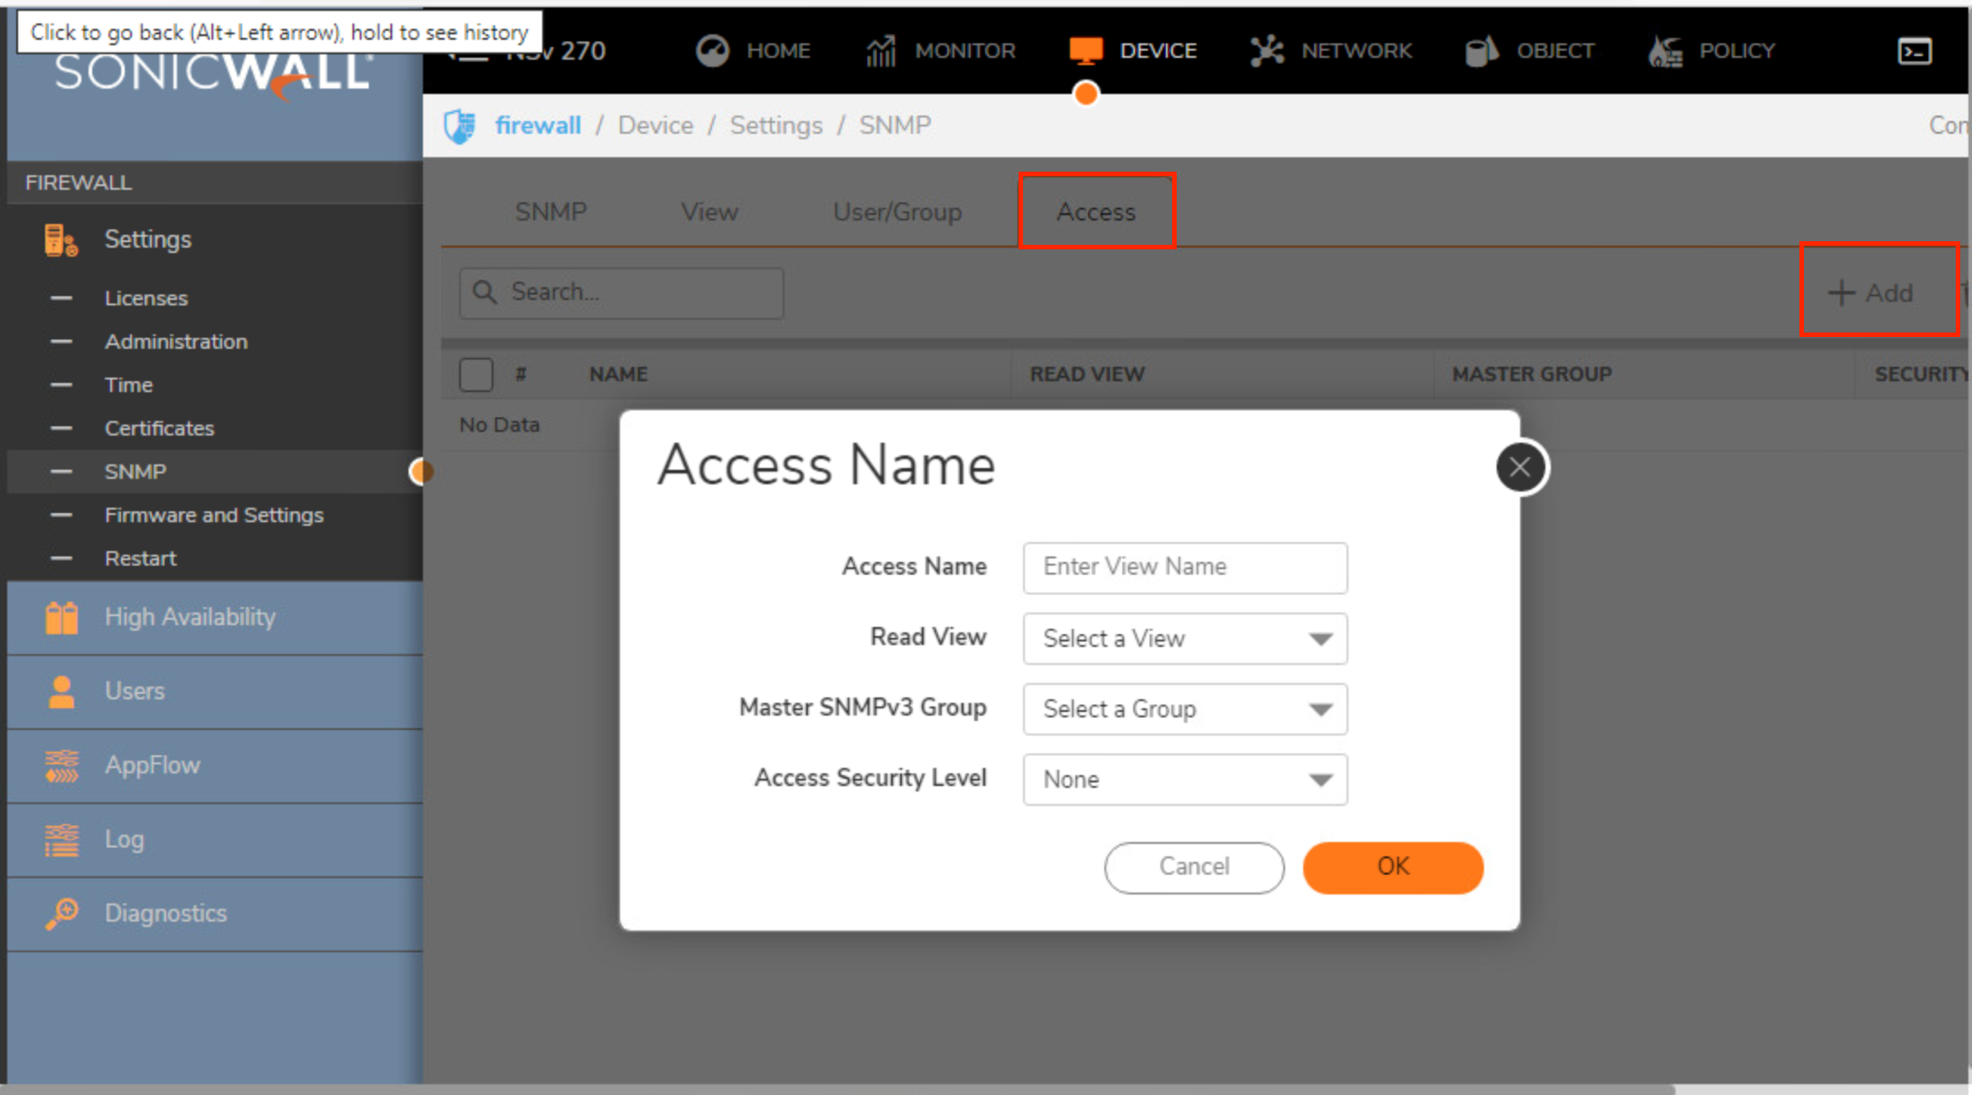Open the POLICY menu
The height and width of the screenshot is (1095, 1972).
[1736, 51]
